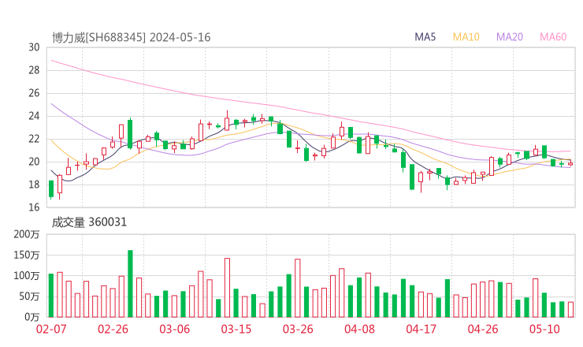Image resolution: width=583 pixels, height=347 pixels.
Task: Click the 16 price axis label
Action: click(34, 207)
